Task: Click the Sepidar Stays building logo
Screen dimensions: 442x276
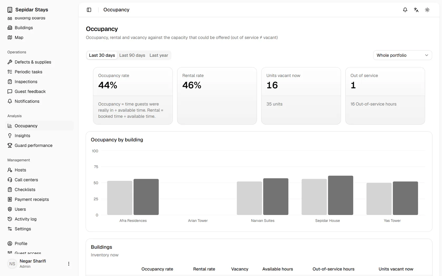Action: [10, 10]
